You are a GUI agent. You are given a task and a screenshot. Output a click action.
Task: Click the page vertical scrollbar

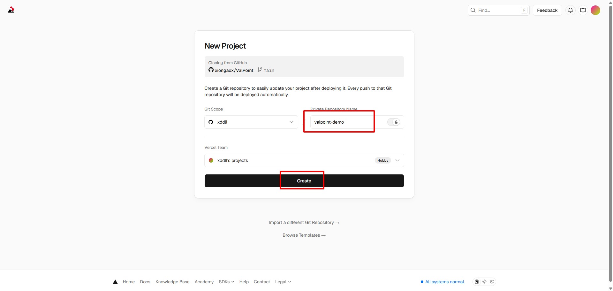(610, 144)
